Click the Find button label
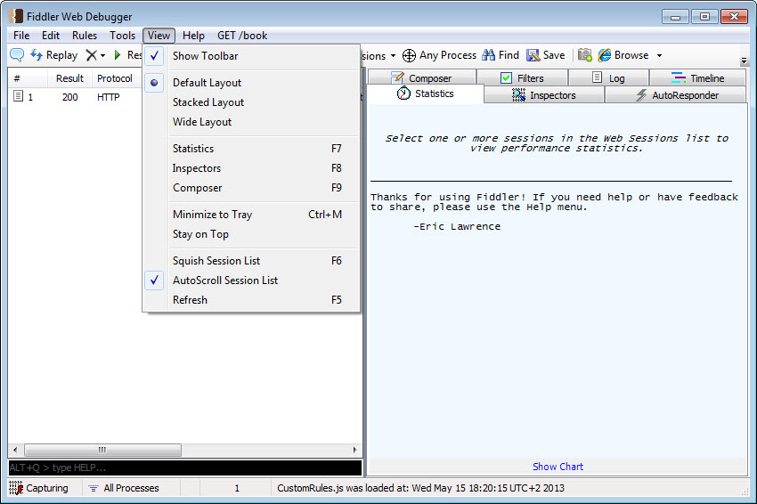Image resolution: width=757 pixels, height=504 pixels. pos(509,55)
